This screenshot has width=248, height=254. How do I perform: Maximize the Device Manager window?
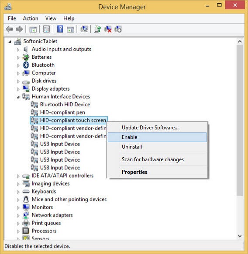pyautogui.click(x=219, y=5)
